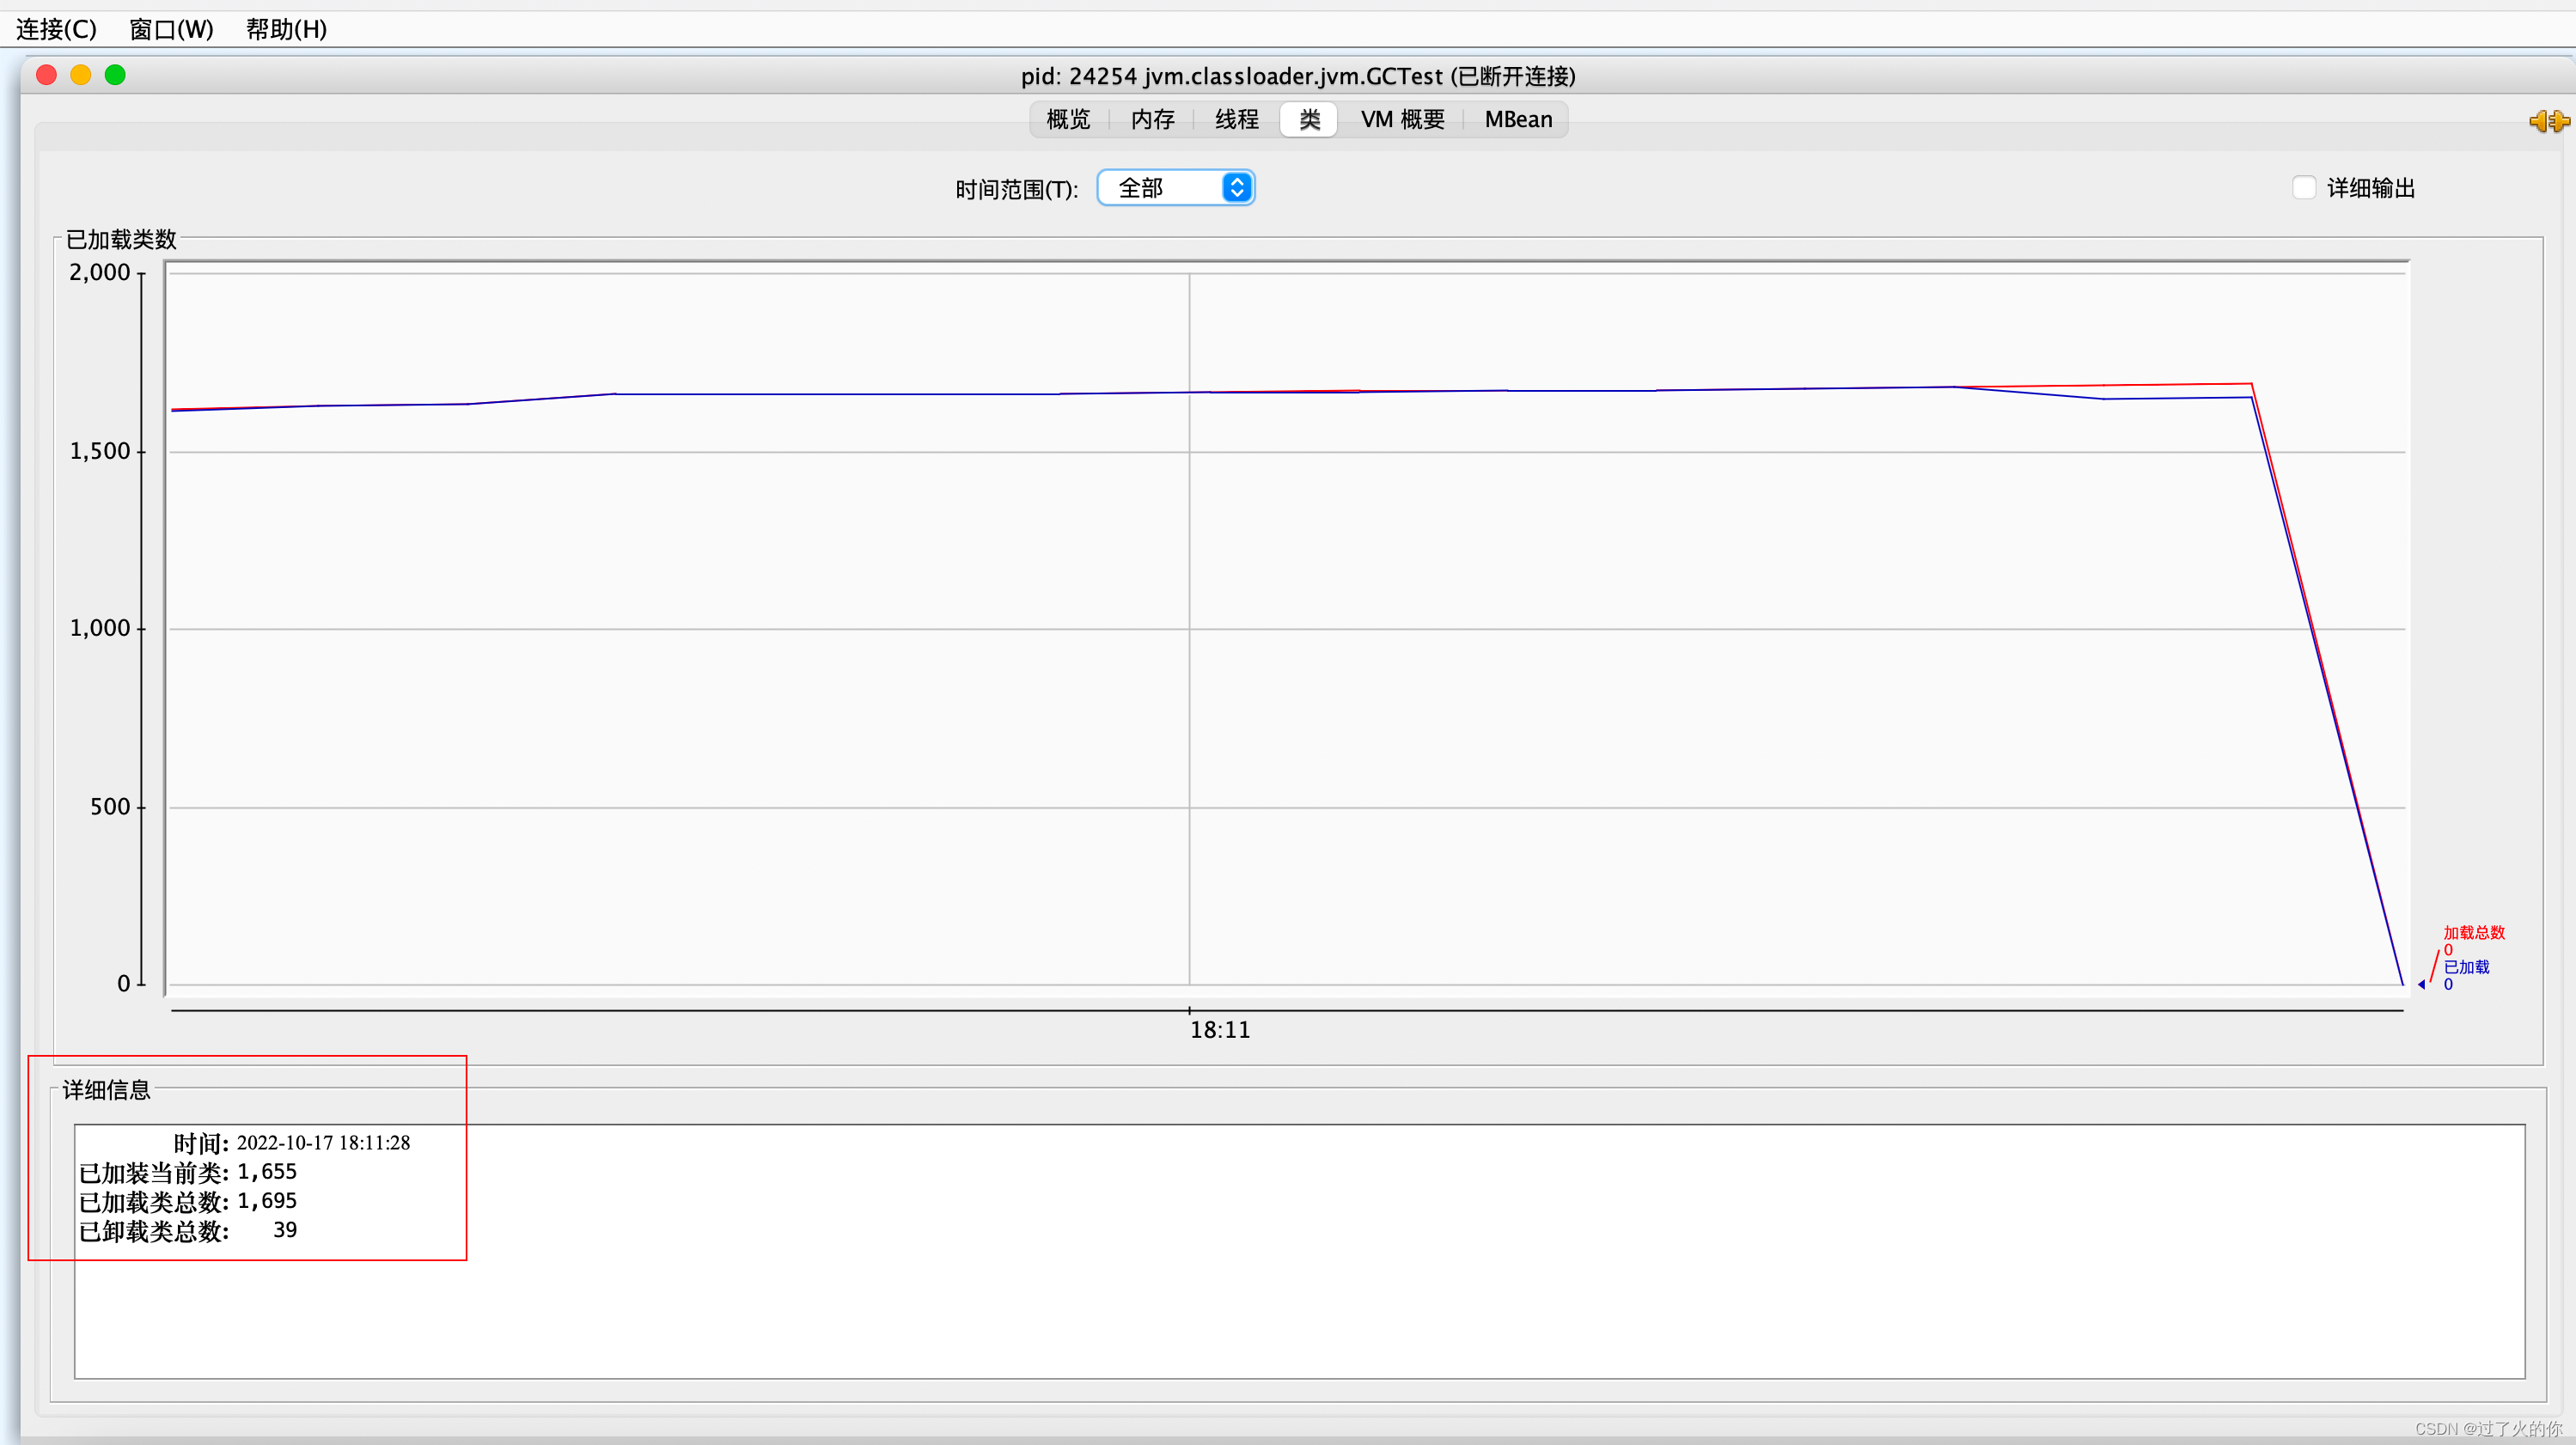Click inside the 详细信息 text area
This screenshot has width=2576, height=1445.
pos(1300,1300)
